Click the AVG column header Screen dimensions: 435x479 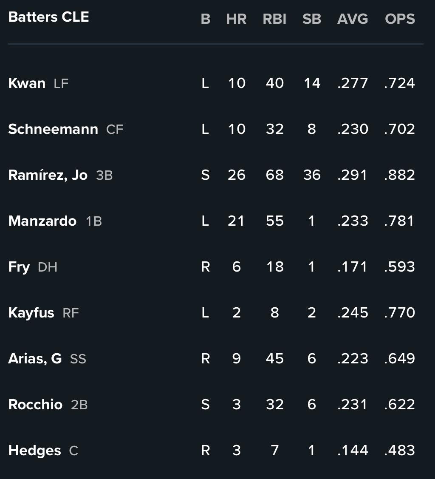[x=353, y=19]
